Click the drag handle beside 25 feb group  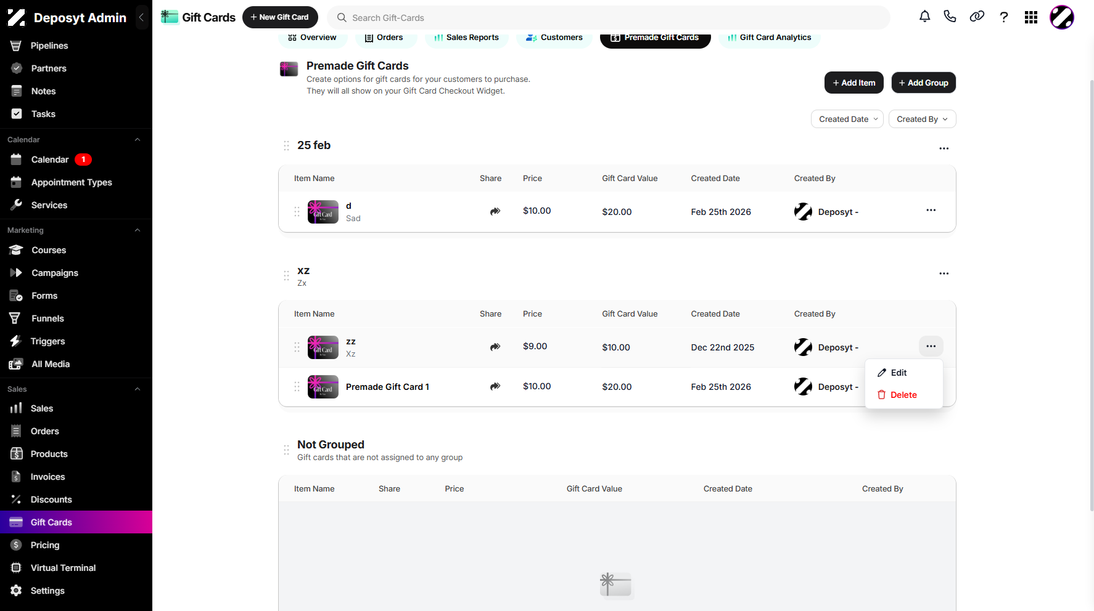[286, 145]
